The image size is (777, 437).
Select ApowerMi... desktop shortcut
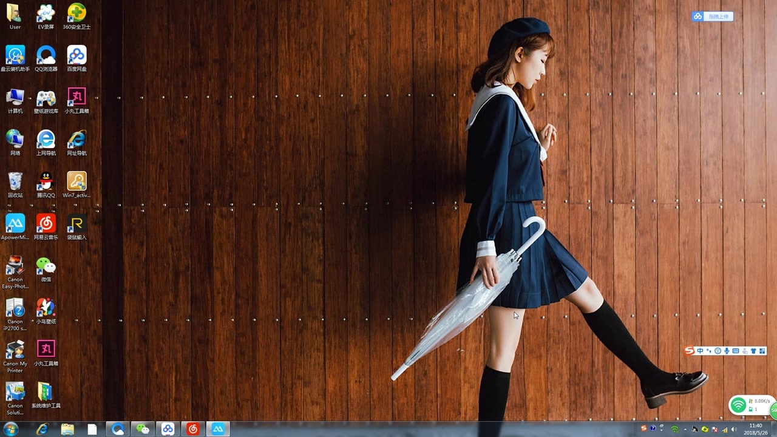[x=15, y=227]
